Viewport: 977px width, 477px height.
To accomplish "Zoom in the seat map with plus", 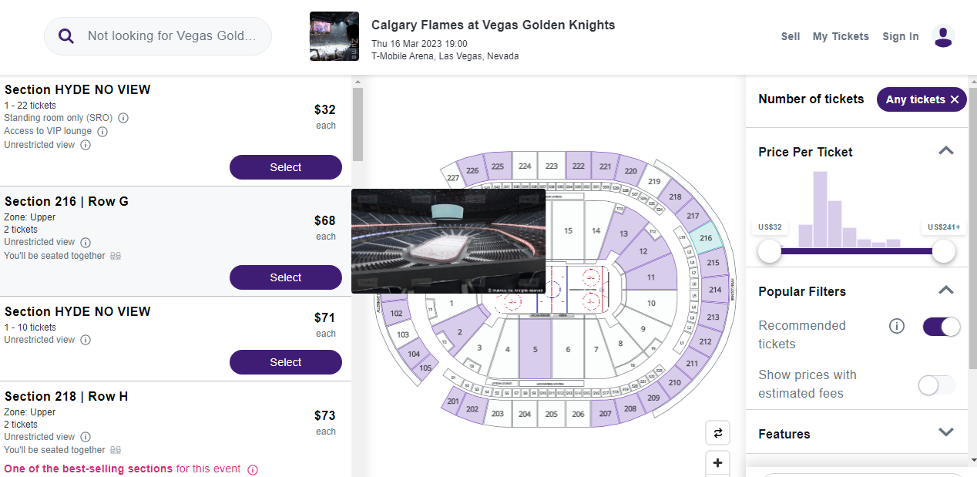I will 717,463.
